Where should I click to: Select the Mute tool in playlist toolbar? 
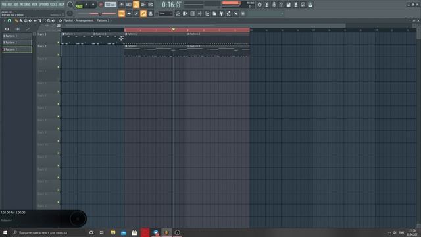tap(30, 20)
